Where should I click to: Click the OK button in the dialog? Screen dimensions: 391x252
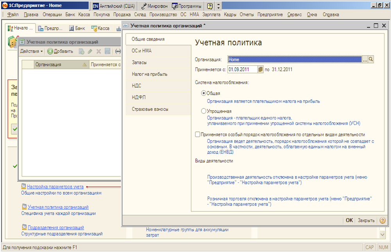click(x=349, y=220)
